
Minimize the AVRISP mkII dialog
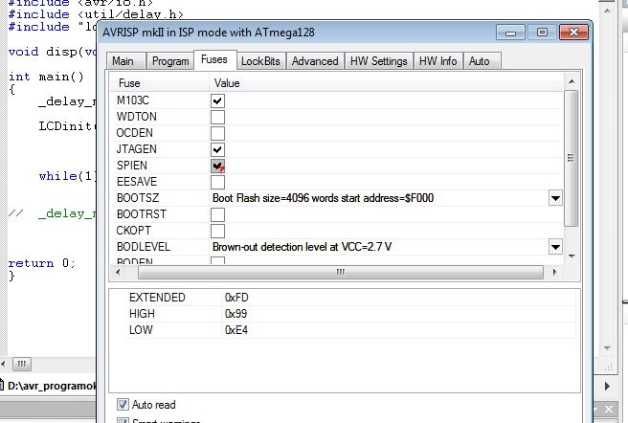click(510, 33)
